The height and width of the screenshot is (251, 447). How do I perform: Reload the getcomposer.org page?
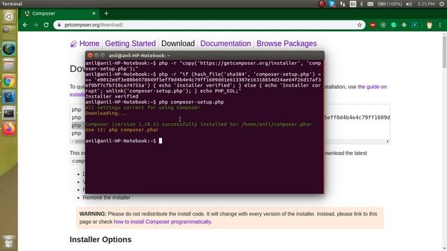pos(46,25)
